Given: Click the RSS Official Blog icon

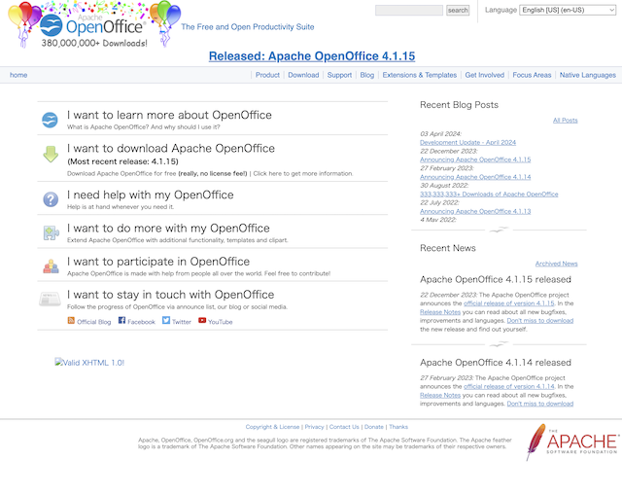Looking at the screenshot, I should coord(71,320).
